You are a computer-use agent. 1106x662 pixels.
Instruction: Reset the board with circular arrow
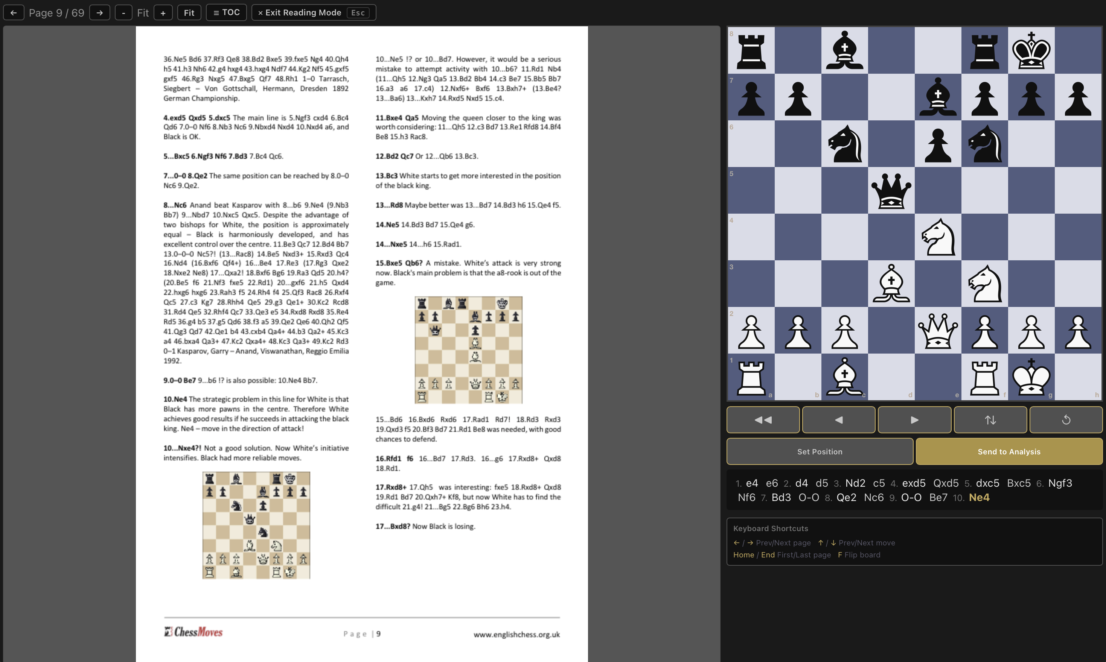click(1066, 420)
